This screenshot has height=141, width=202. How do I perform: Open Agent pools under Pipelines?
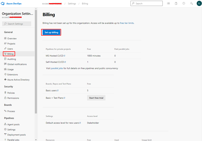coord(13,124)
